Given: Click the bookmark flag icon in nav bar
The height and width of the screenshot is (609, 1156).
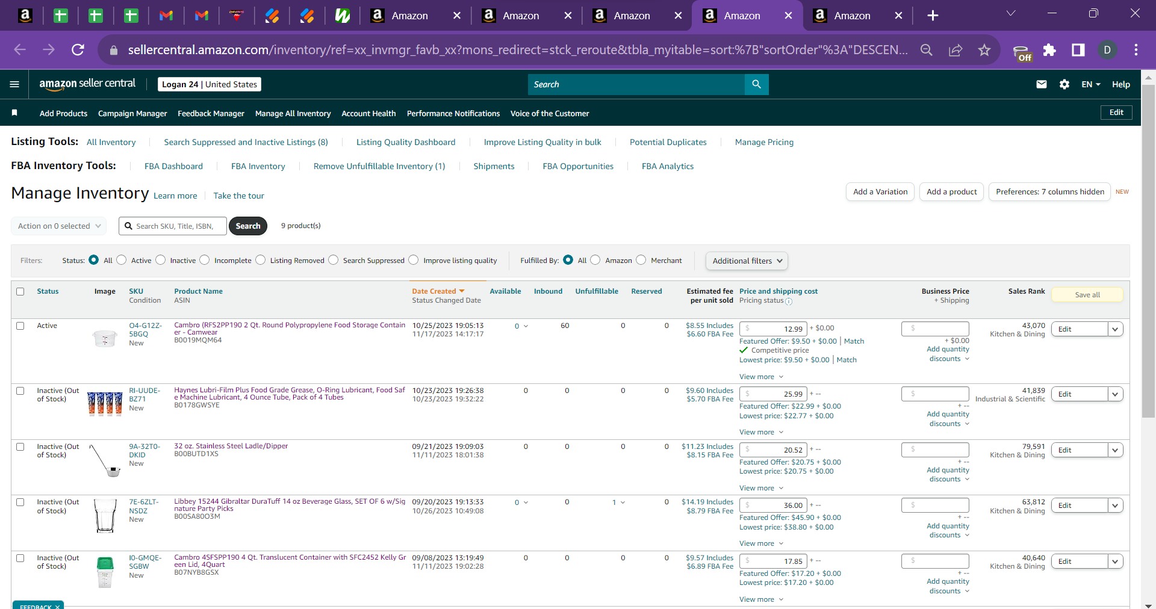Looking at the screenshot, I should click(14, 113).
